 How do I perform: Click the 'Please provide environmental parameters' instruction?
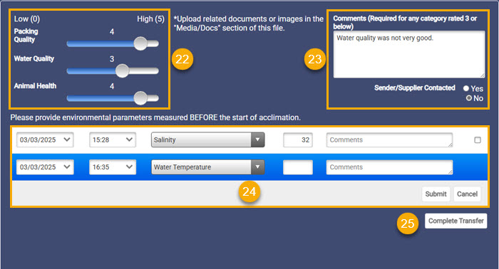[155, 117]
